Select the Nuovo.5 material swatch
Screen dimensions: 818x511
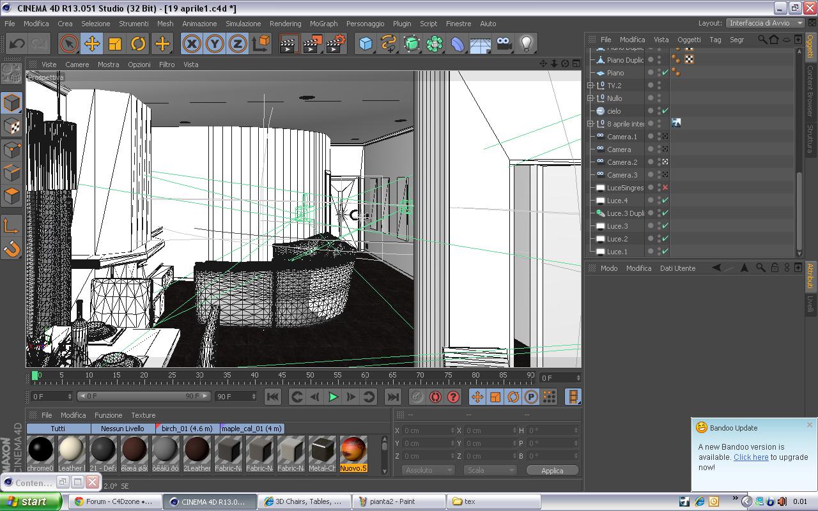(x=353, y=454)
